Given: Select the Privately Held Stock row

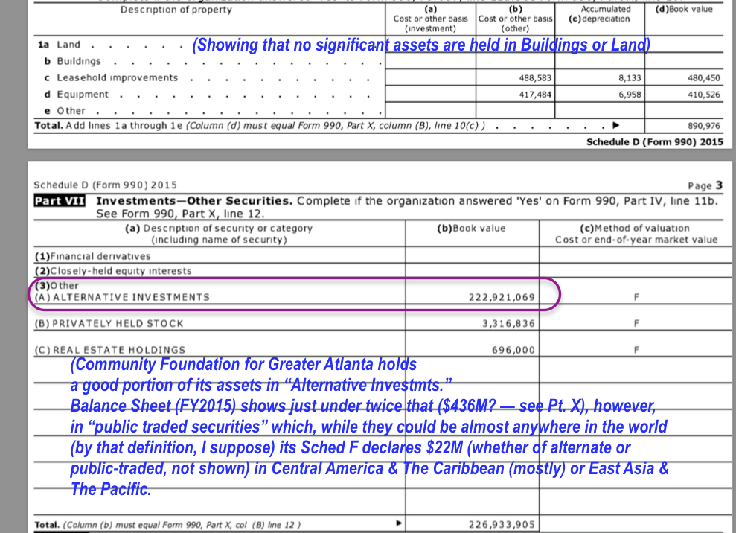Looking at the screenshot, I should pos(109,324).
